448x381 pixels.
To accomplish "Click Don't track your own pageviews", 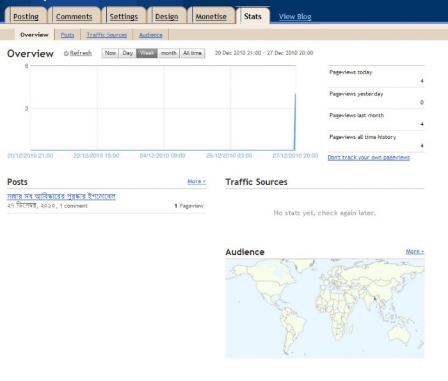I will click(x=368, y=158).
